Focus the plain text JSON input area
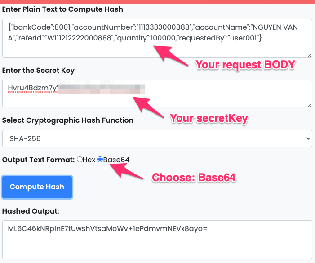315x263 pixels. point(157,38)
